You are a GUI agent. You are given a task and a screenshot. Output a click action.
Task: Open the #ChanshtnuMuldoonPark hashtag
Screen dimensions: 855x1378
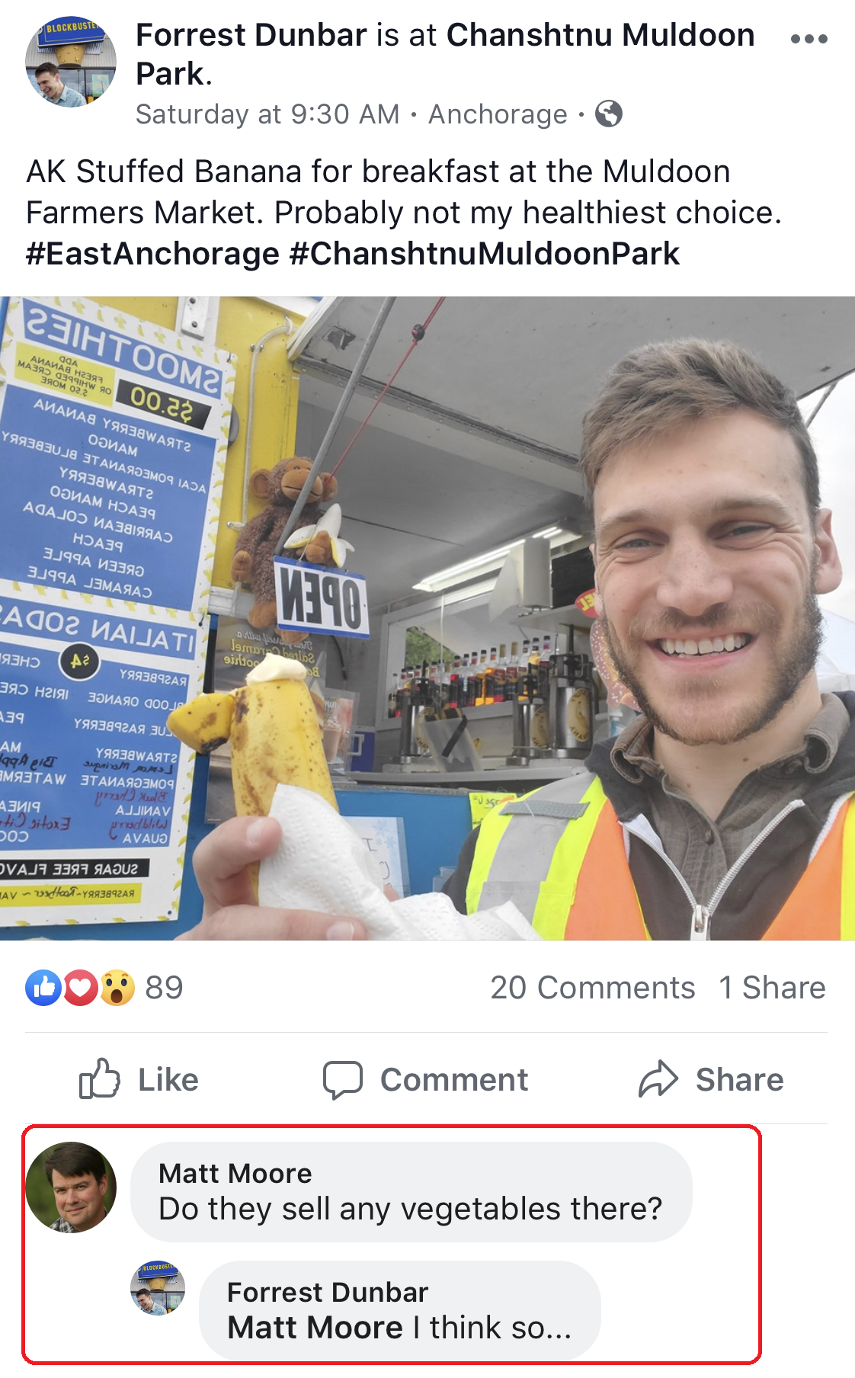485,254
